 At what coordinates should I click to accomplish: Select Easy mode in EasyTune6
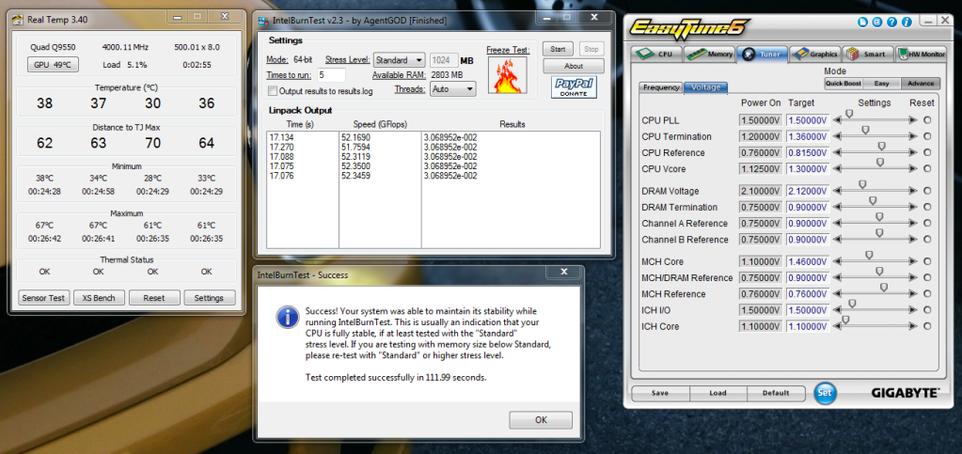click(882, 83)
